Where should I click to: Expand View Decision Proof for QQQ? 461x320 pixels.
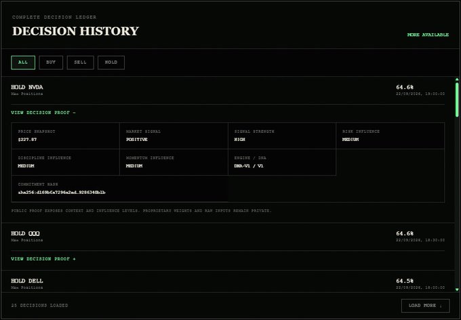pos(43,259)
